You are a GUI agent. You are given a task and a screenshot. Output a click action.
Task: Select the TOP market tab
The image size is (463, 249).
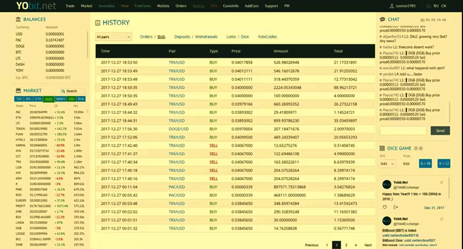click(x=19, y=99)
